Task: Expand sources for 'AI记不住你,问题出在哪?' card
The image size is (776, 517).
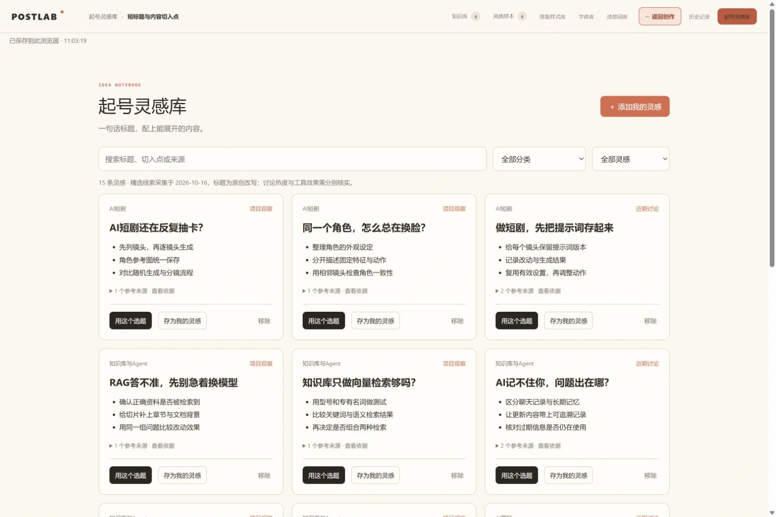Action: click(528, 445)
